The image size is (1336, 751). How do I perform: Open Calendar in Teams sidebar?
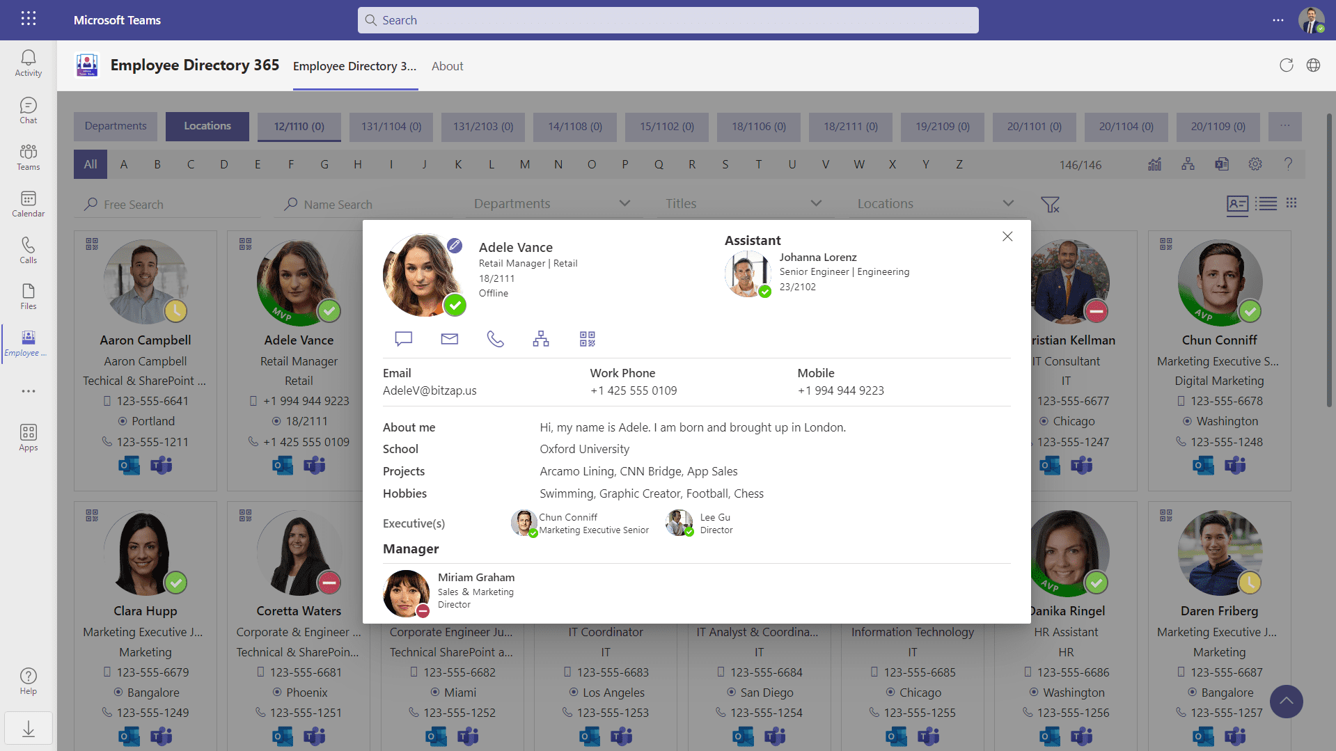coord(28,204)
